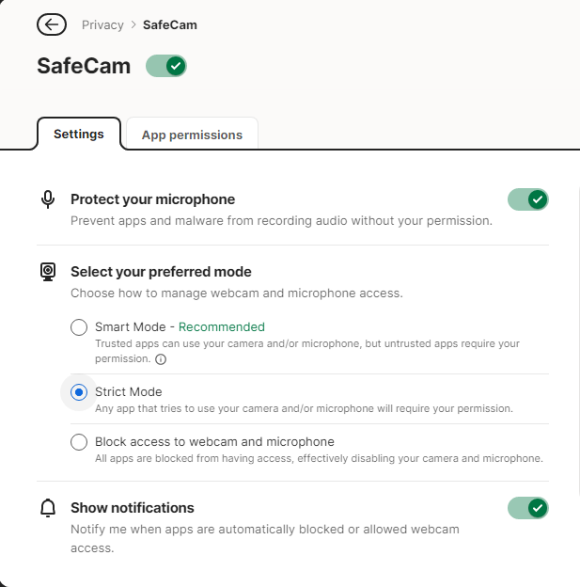Click the back arrow button
Image resolution: width=580 pixels, height=587 pixels.
(x=52, y=24)
